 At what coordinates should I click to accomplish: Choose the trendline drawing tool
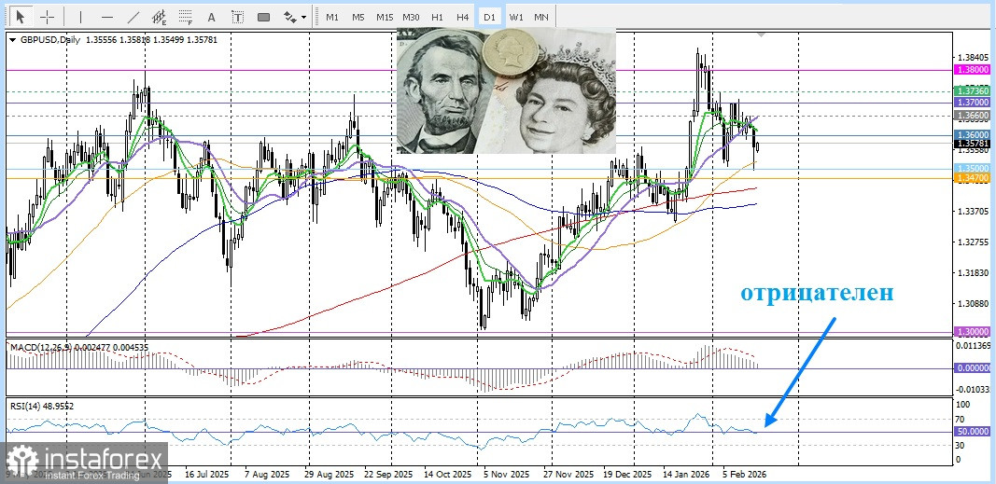coord(133,17)
